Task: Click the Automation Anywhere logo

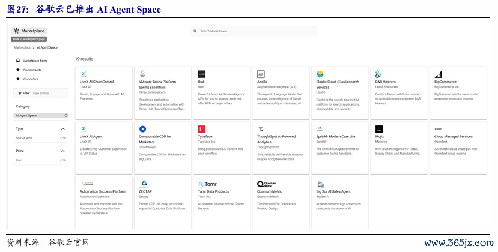Action: click(87, 184)
